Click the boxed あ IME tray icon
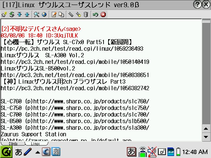The height and width of the screenshot is (158, 211). click(132, 152)
